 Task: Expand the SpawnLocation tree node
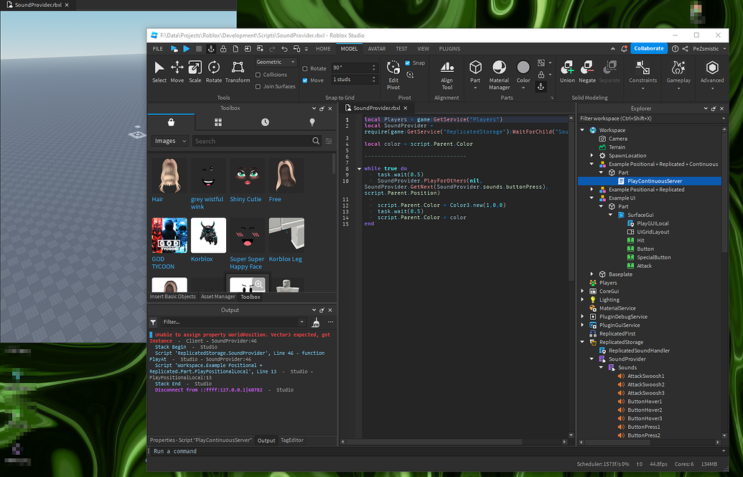(592, 155)
